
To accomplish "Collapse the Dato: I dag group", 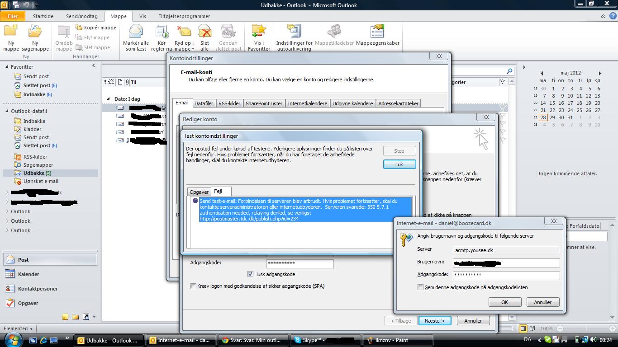I will click(108, 98).
